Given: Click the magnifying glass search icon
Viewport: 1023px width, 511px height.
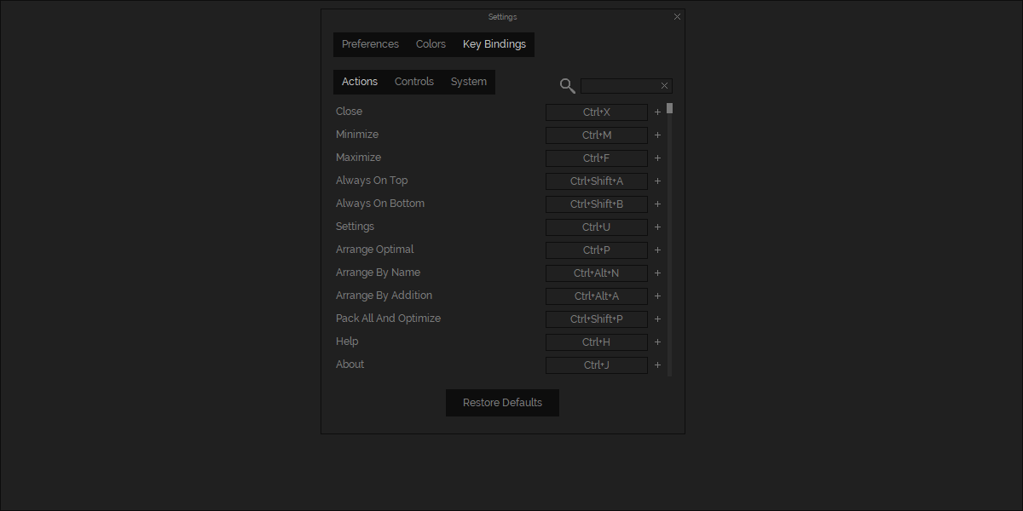Looking at the screenshot, I should pos(567,85).
